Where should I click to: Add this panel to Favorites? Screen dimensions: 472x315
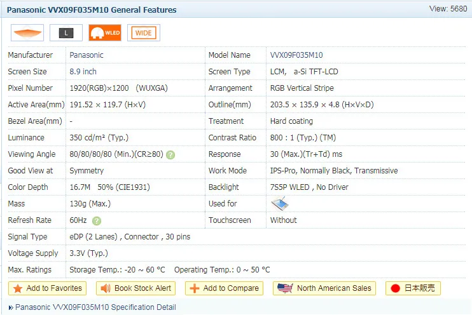pyautogui.click(x=47, y=288)
